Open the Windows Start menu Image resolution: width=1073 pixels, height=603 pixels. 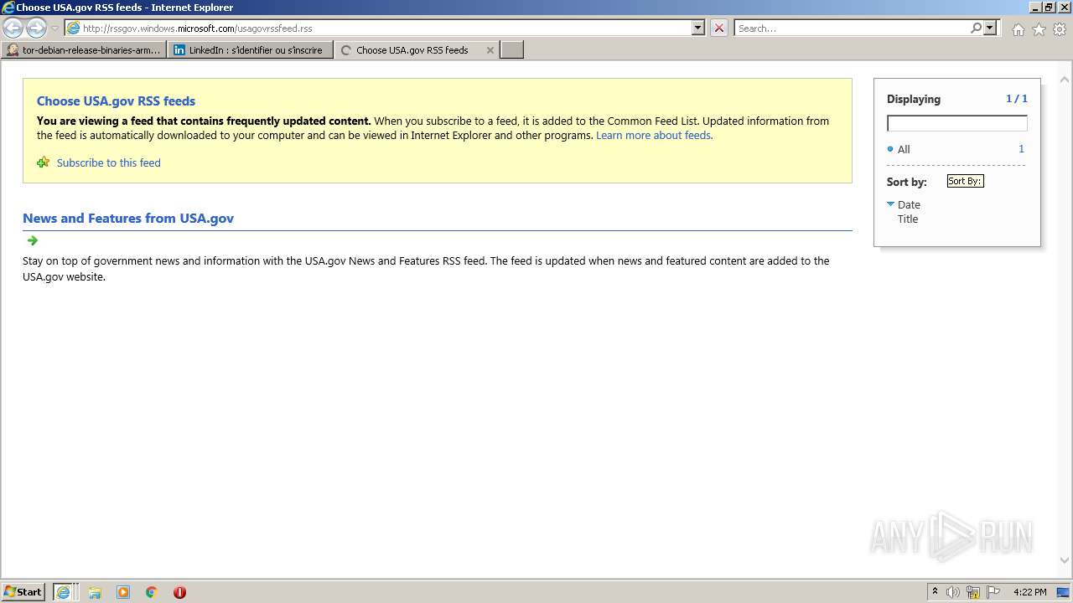23,591
